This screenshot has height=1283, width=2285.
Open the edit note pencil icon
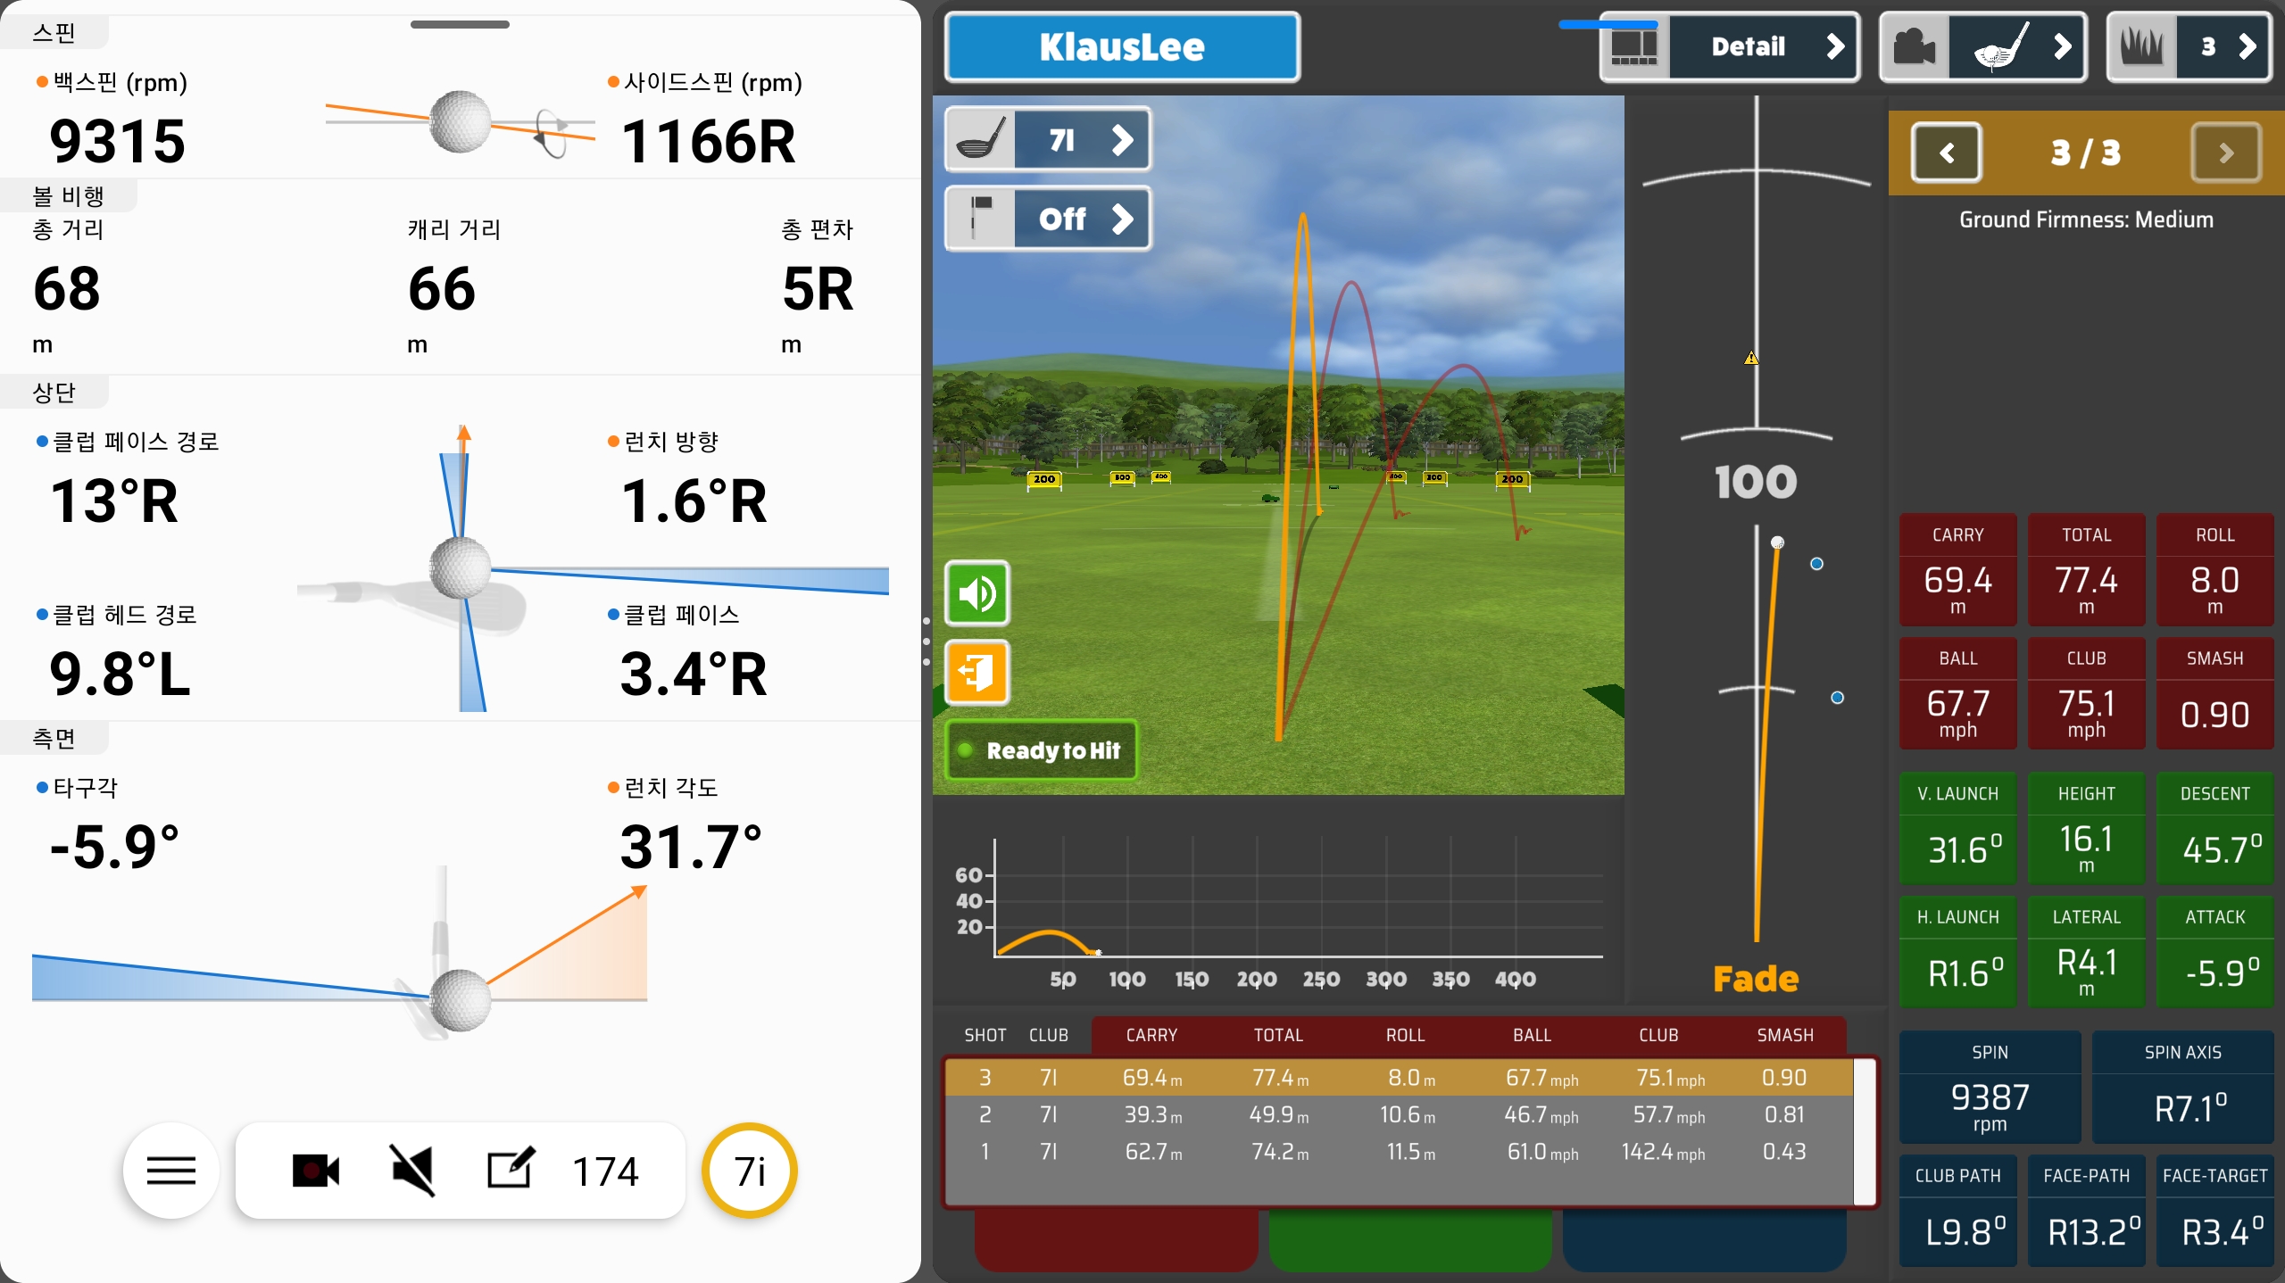tap(511, 1169)
